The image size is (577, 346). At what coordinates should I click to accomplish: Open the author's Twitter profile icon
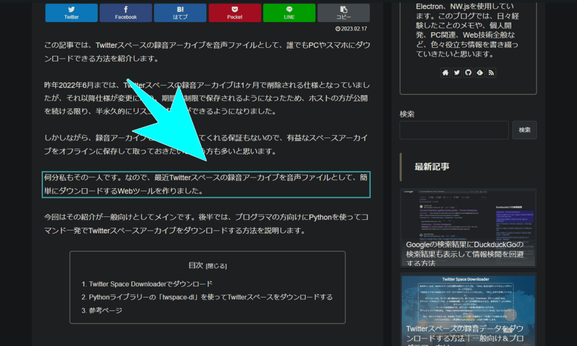pos(457,73)
